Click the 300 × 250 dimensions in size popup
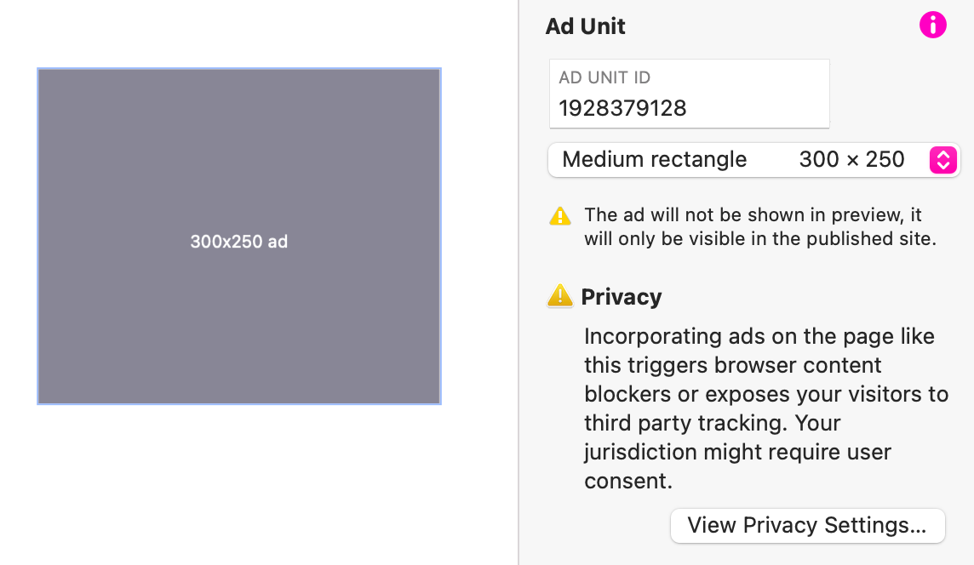The height and width of the screenshot is (565, 974). pyautogui.click(x=851, y=160)
